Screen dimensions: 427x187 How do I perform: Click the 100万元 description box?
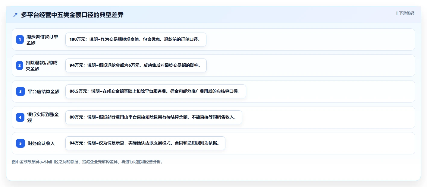pos(136,40)
